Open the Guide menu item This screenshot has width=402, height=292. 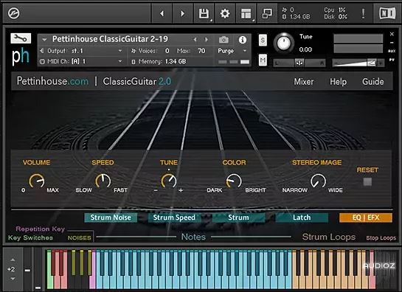point(373,82)
